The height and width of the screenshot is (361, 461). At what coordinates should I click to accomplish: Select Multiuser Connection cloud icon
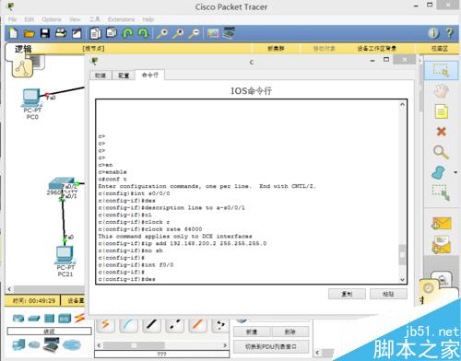[72, 344]
